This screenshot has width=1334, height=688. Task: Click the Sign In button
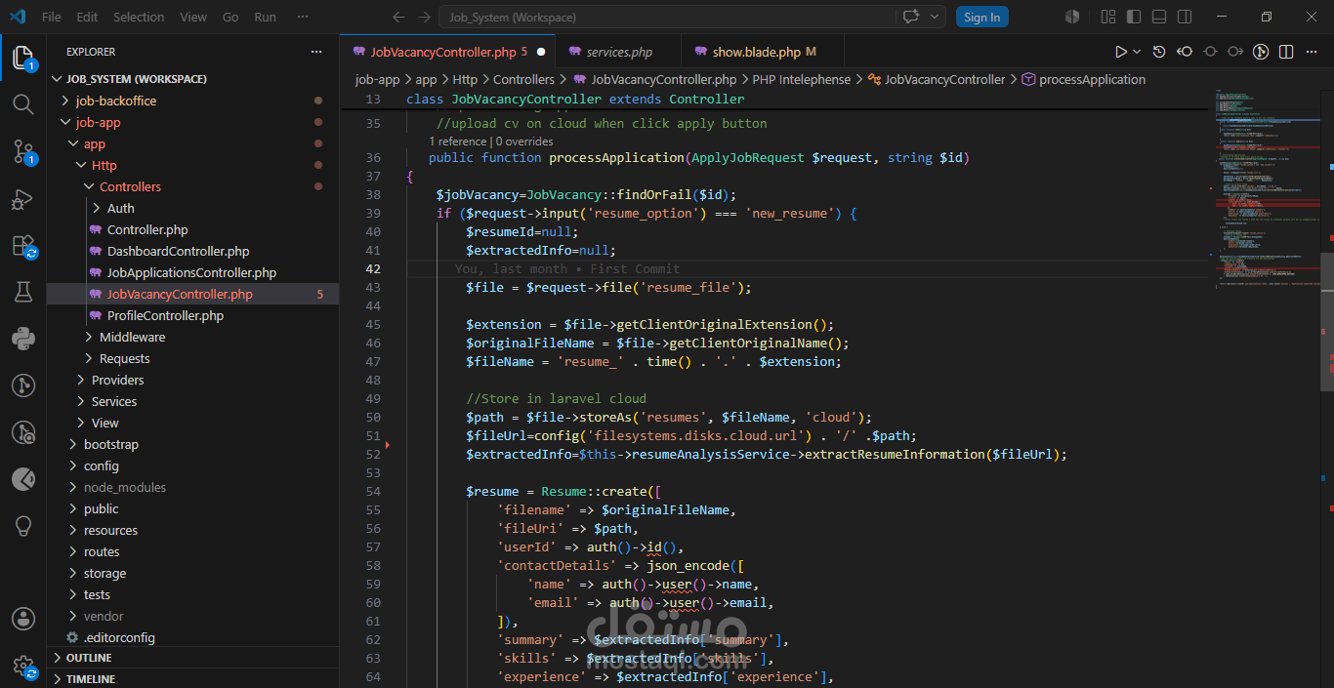[x=981, y=17]
